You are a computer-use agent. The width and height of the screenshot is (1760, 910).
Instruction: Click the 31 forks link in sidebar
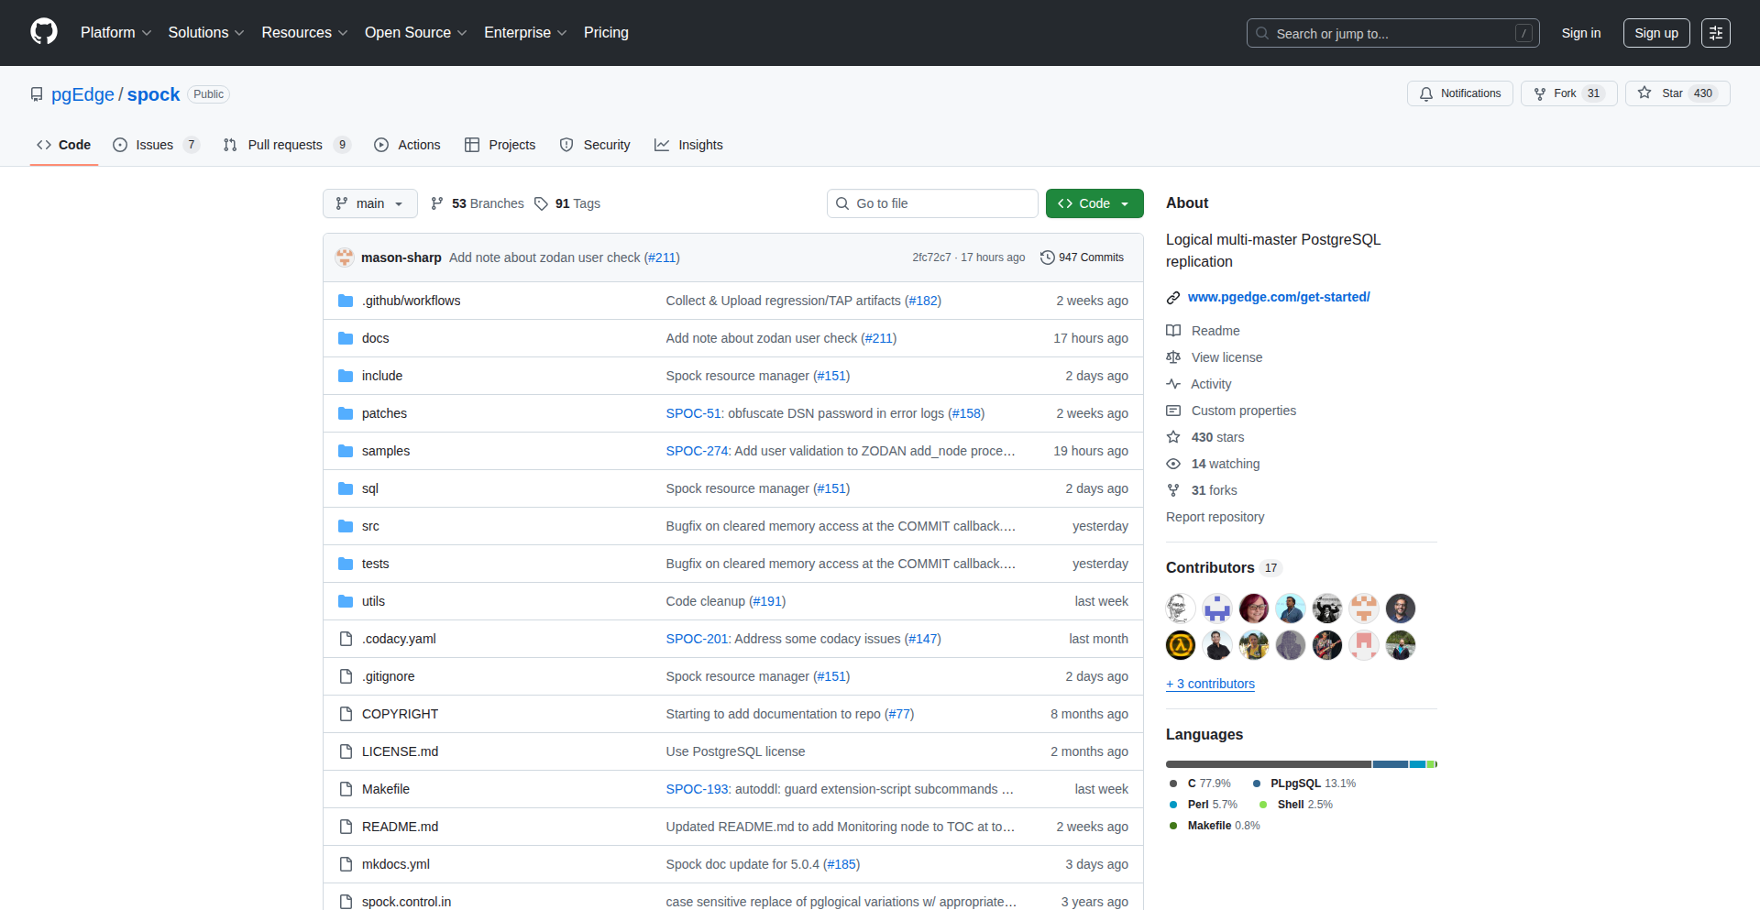point(1202,490)
